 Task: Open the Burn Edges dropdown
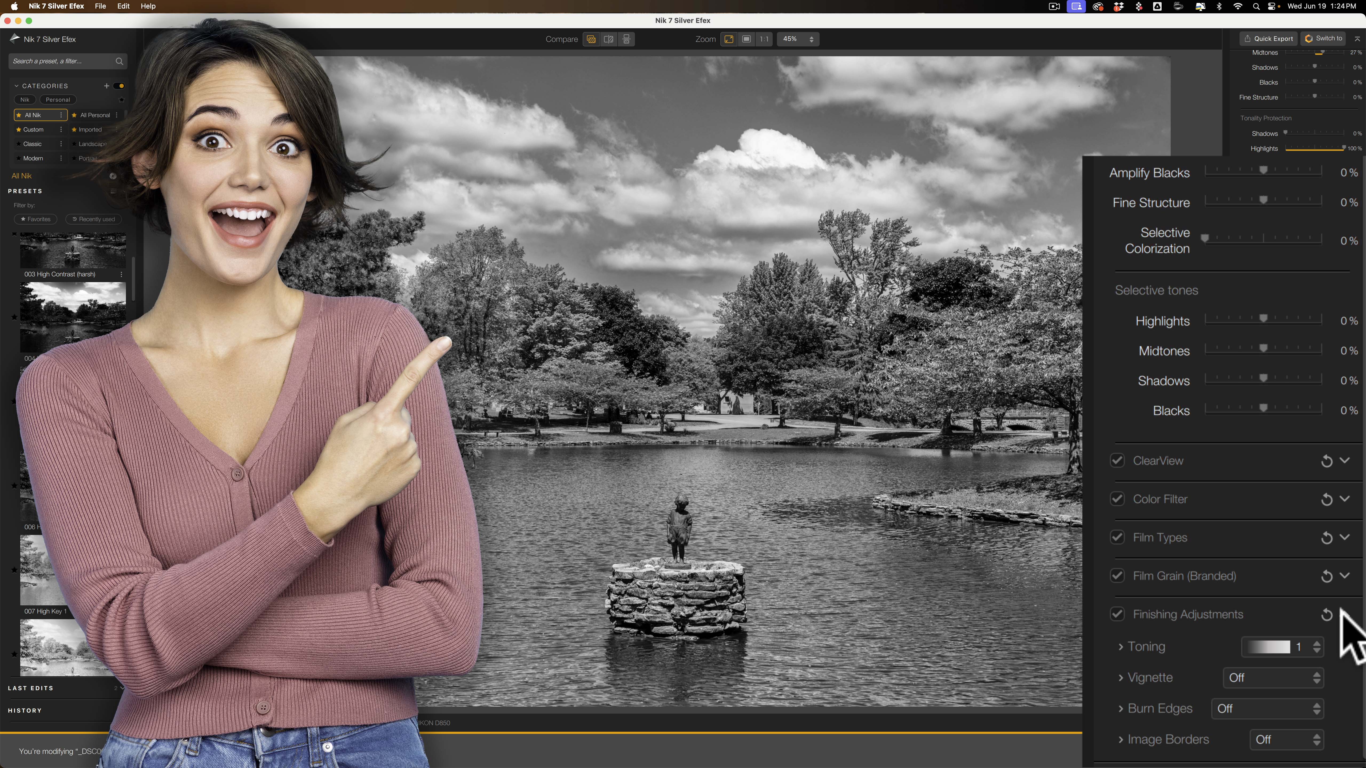(1267, 709)
